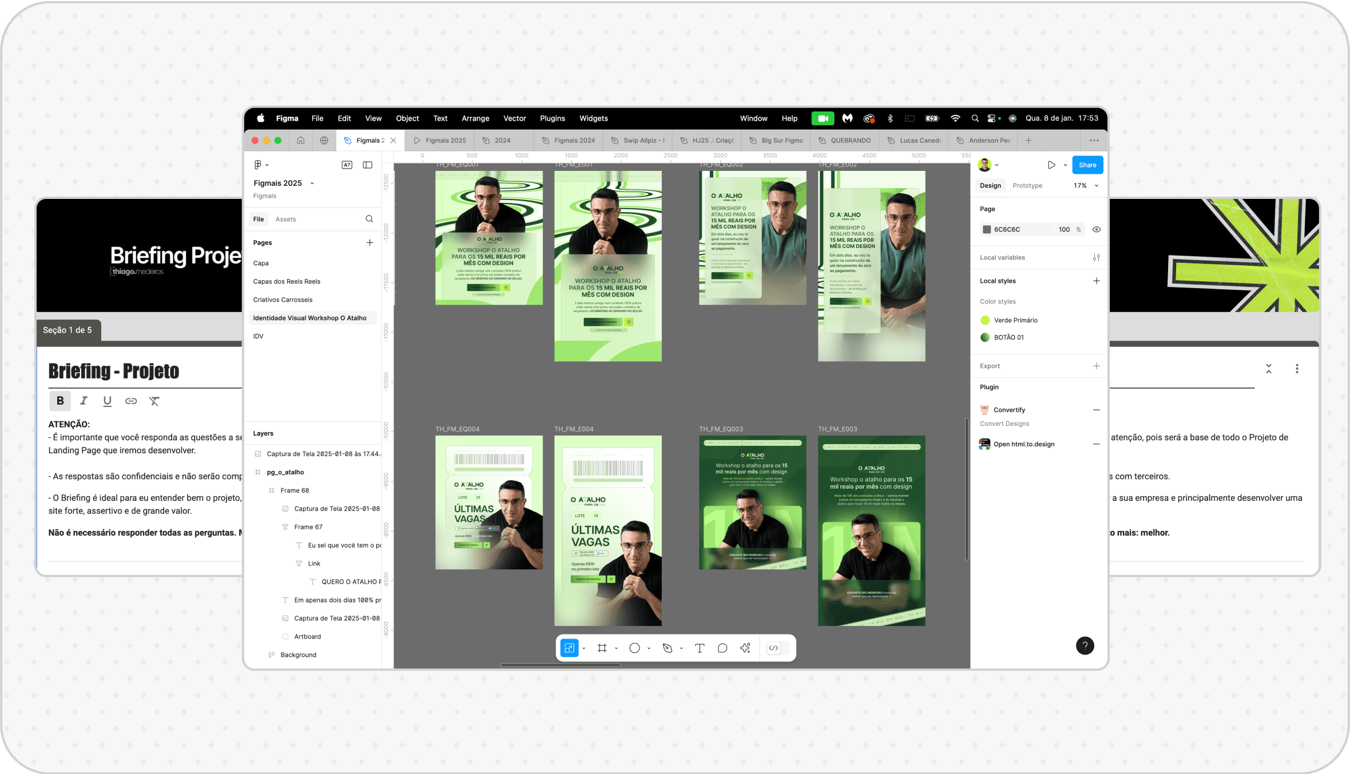Open Wi-Fi status in the menu bar
Image resolution: width=1350 pixels, height=774 pixels.
click(955, 118)
